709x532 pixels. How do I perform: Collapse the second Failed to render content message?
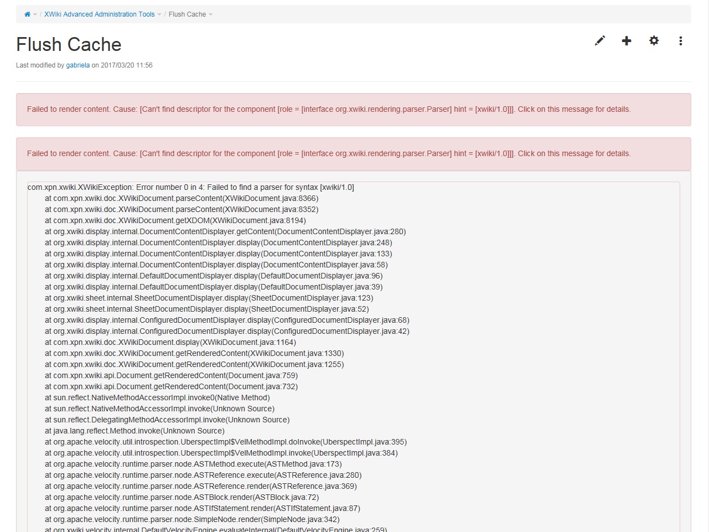point(353,154)
